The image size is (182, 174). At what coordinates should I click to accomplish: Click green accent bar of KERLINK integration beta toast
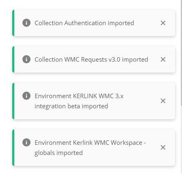click(x=13, y=101)
